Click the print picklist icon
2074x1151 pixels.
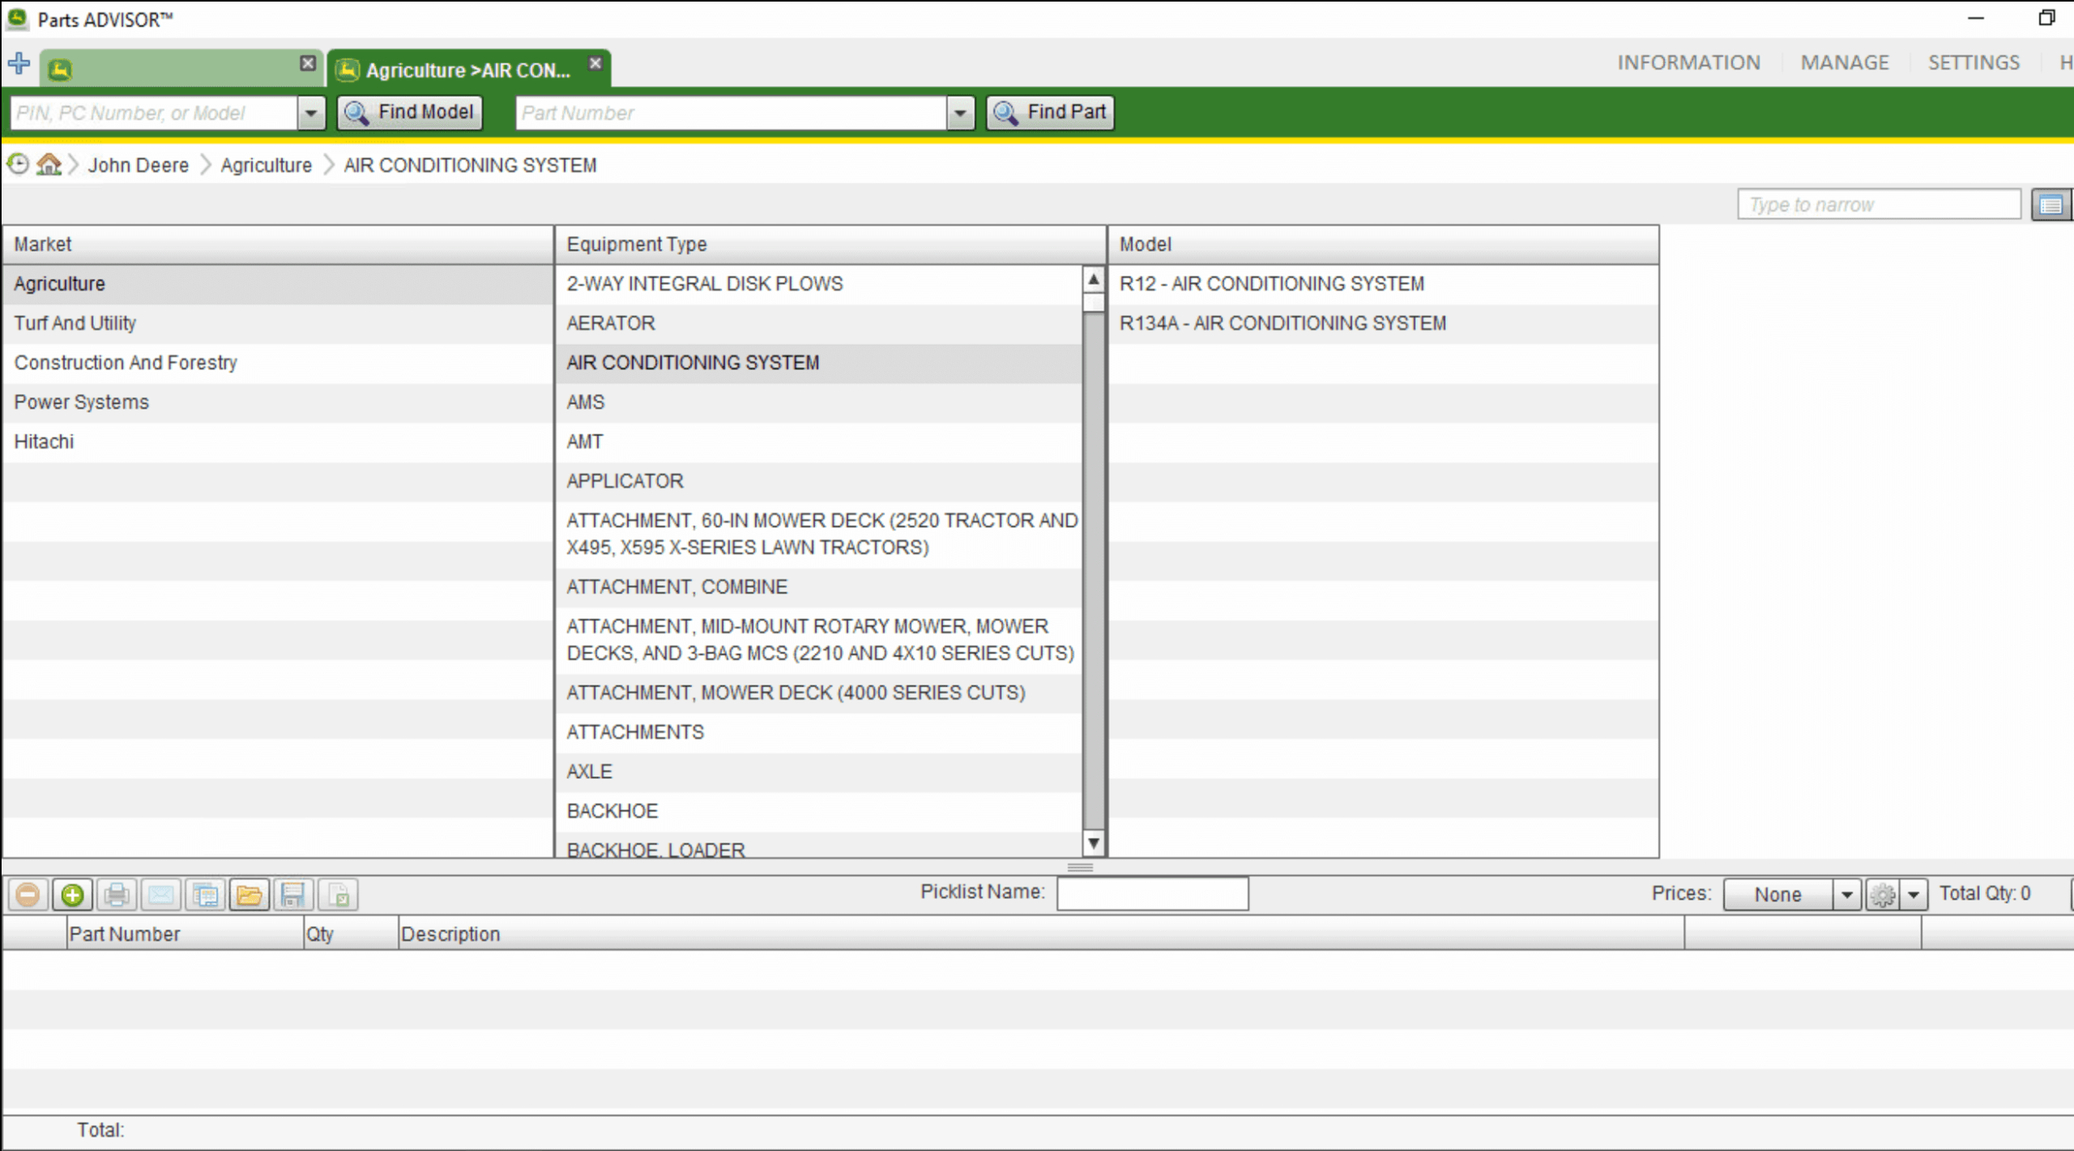[x=117, y=895]
